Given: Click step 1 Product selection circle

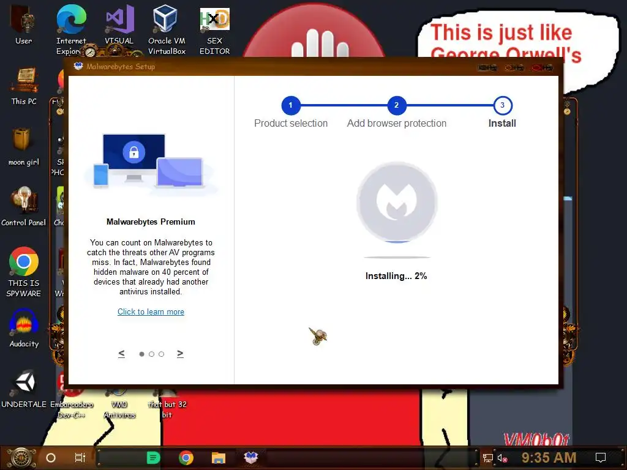Looking at the screenshot, I should pos(291,105).
